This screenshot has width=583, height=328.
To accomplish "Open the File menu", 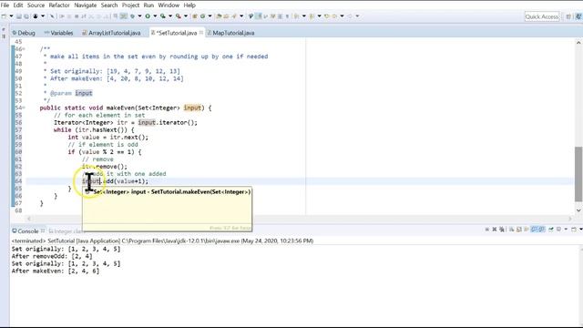I will (x=5, y=5).
